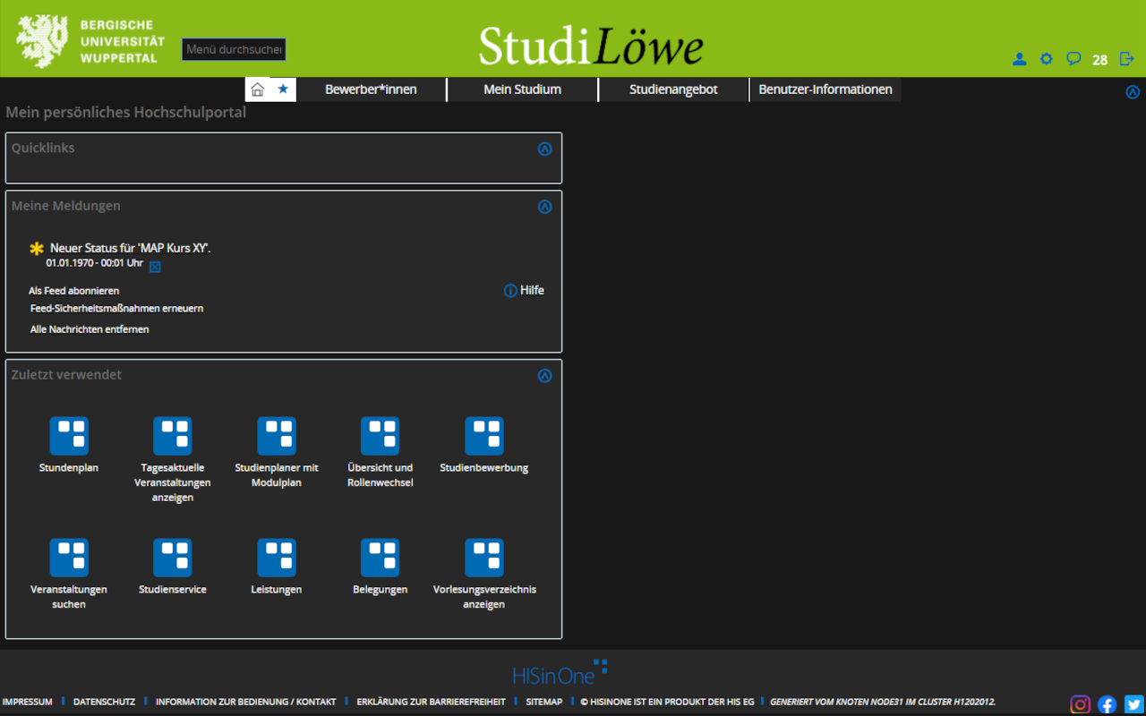The width and height of the screenshot is (1146, 716).
Task: Click 'Generiert vom Knoten node31' footer text
Action: click(x=883, y=702)
